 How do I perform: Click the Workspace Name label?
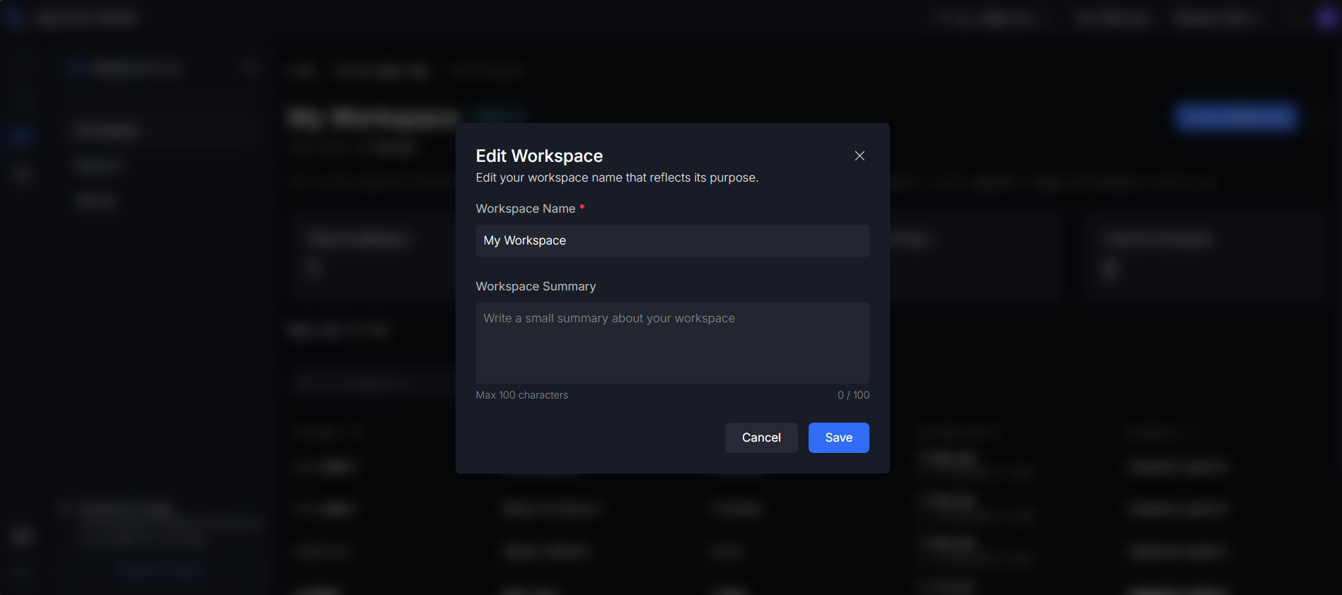pos(525,208)
